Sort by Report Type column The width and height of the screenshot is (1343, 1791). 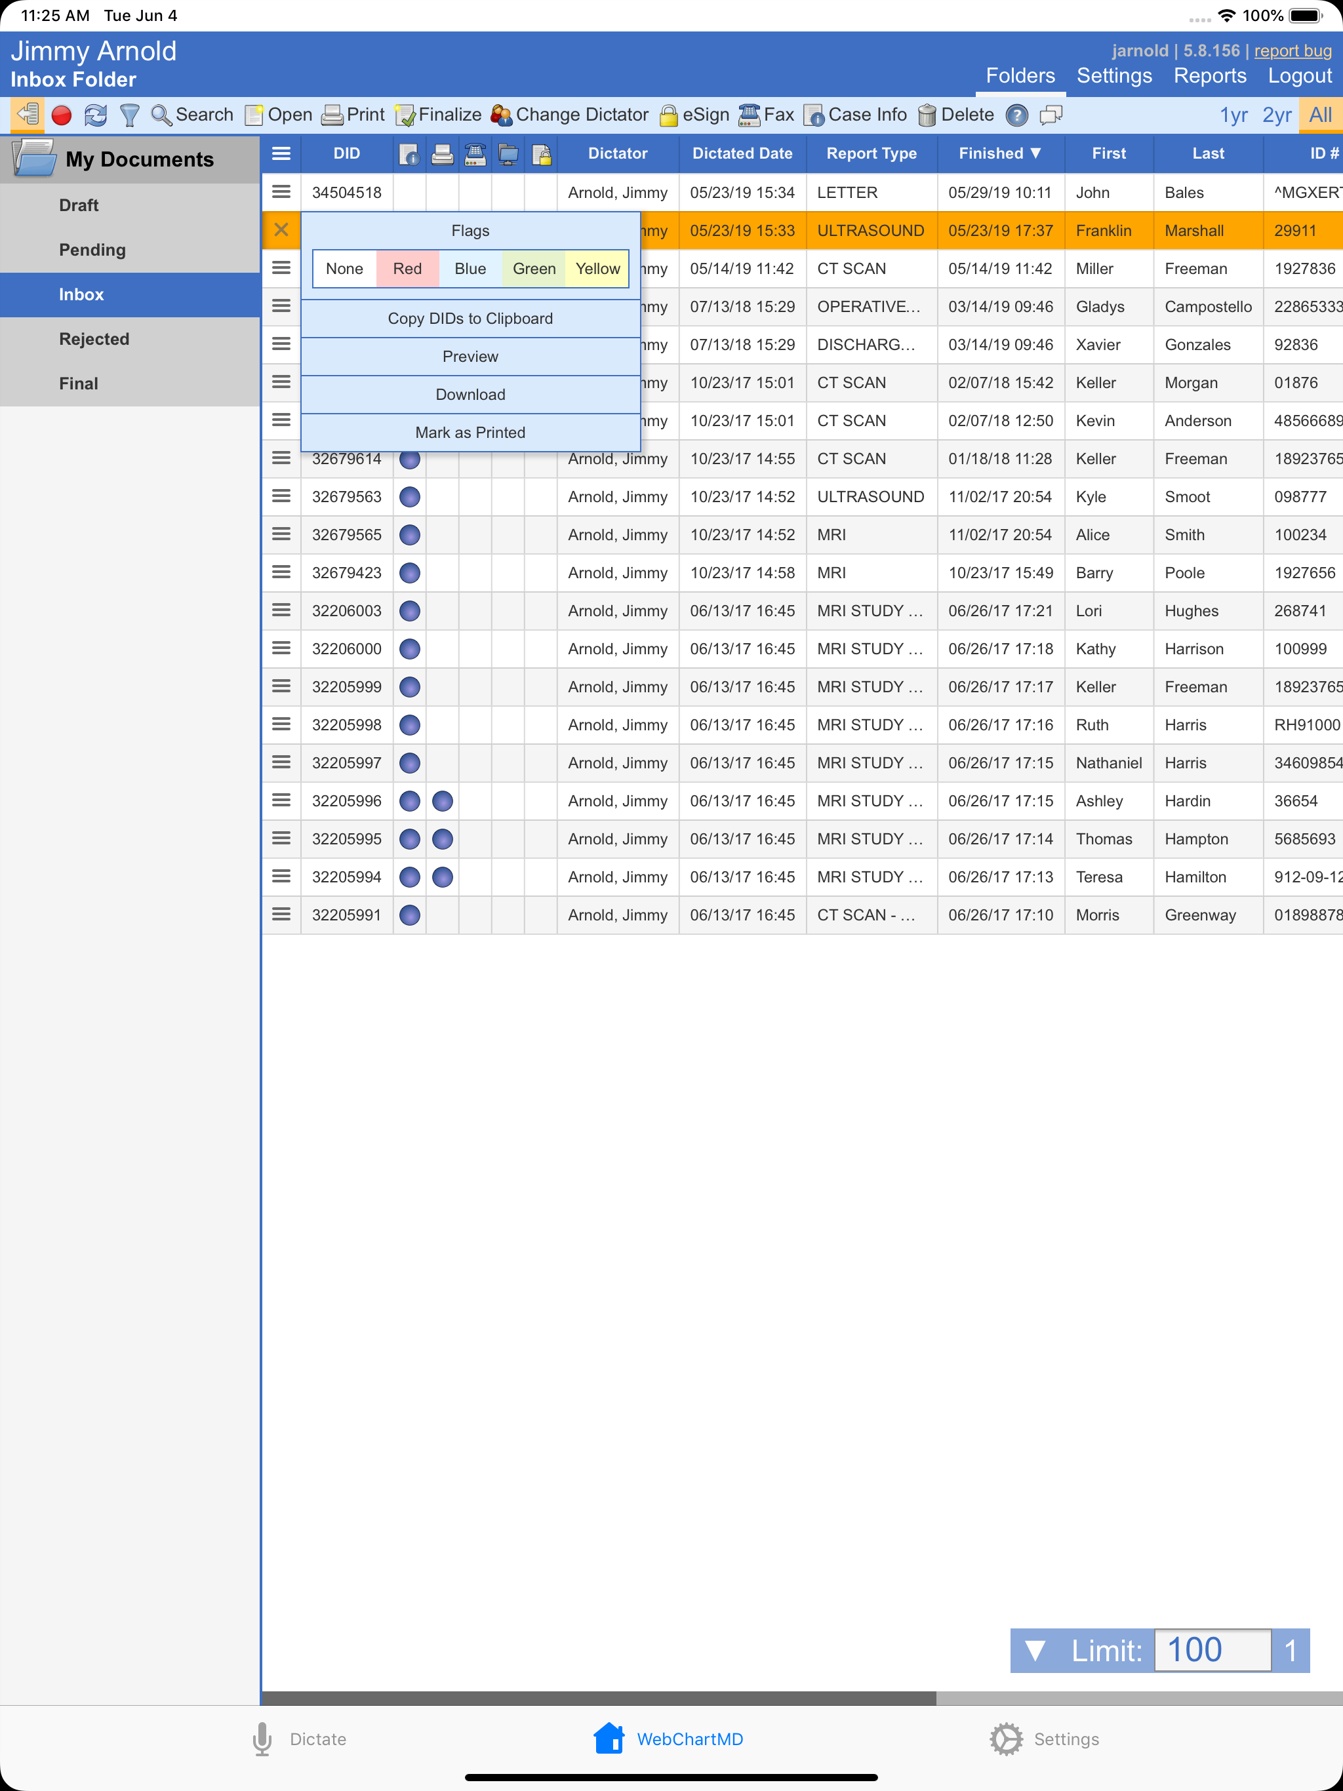click(x=872, y=154)
